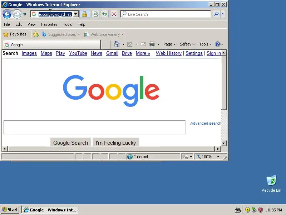Click the magnifier Search button

[x=216, y=14]
